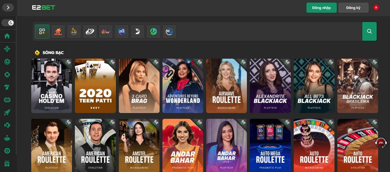Open the soccer ball sports section

7,62
